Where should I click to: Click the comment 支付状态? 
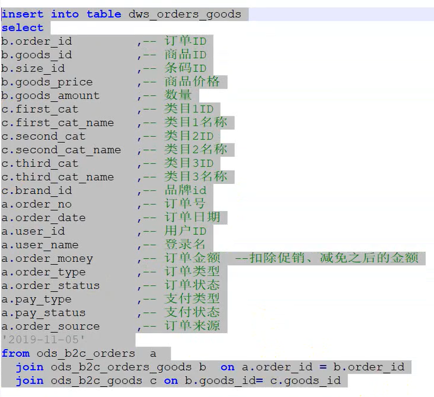[193, 312]
